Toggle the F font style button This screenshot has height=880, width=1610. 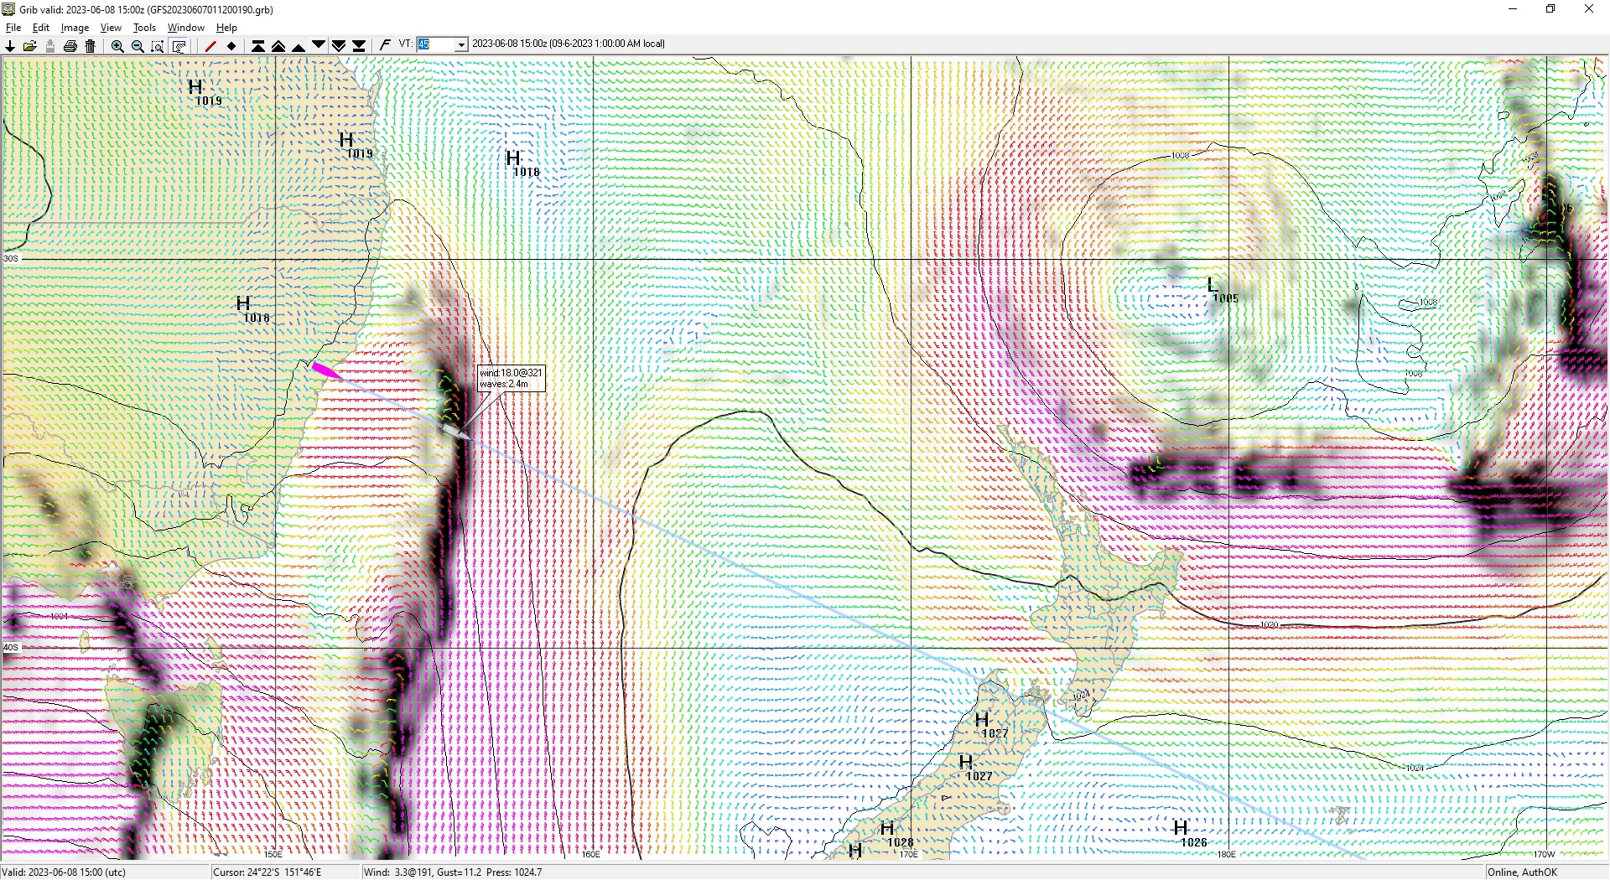coord(385,44)
